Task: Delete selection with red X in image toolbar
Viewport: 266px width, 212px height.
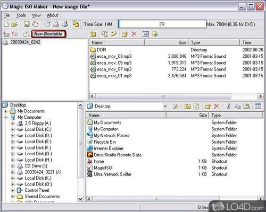Action: click(x=134, y=34)
